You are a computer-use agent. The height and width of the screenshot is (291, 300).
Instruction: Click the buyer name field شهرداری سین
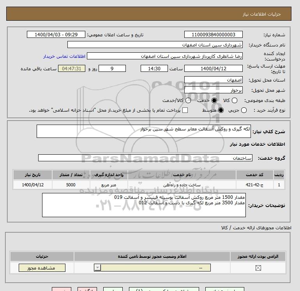click(155, 45)
